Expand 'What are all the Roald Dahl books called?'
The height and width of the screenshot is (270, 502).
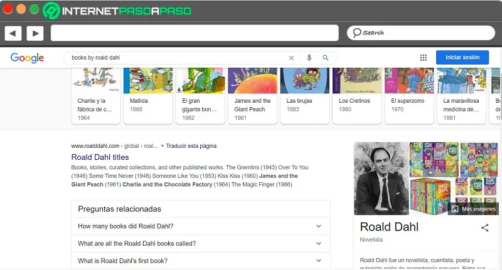click(x=201, y=244)
